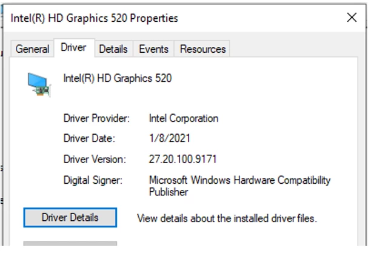Select the driver date 1/8/2021
Image resolution: width=371 pixels, height=253 pixels.
pyautogui.click(x=169, y=138)
